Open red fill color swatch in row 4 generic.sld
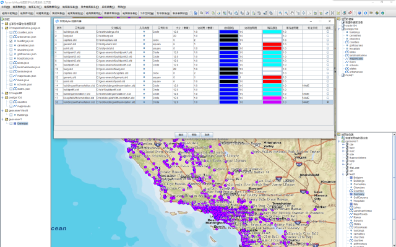The height and width of the screenshot is (247, 396). [x=272, y=44]
